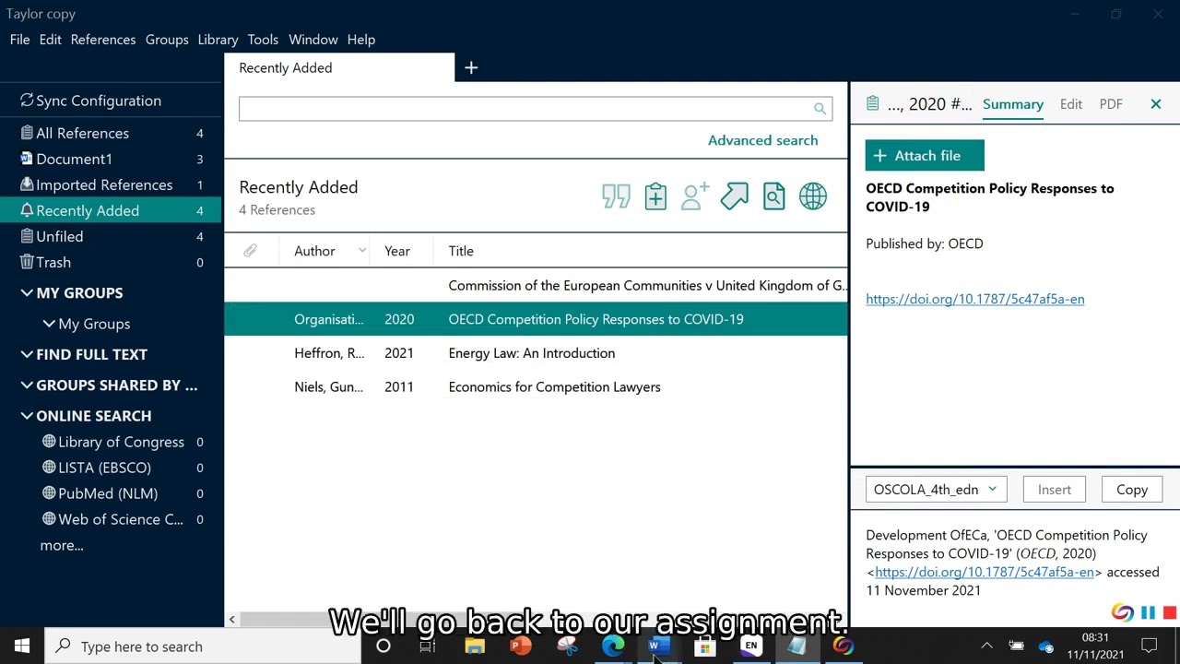The image size is (1180, 664).
Task: Select Economics for Competition Lawyers reference
Action: pyautogui.click(x=536, y=387)
